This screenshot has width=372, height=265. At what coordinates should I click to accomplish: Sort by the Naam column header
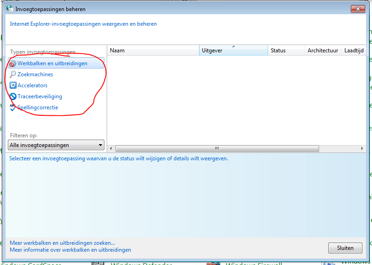153,50
